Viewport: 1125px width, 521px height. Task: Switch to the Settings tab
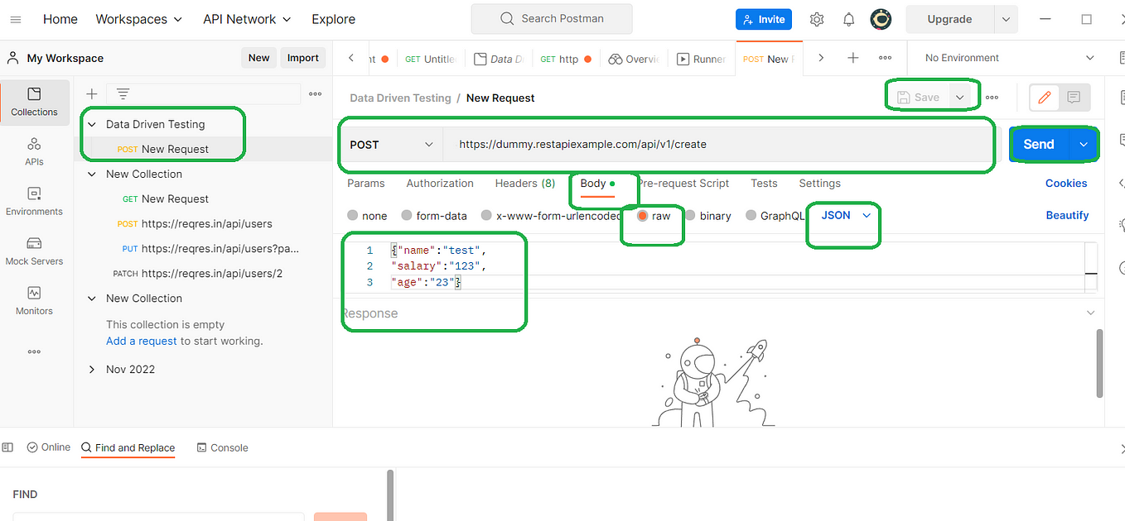[x=820, y=184]
